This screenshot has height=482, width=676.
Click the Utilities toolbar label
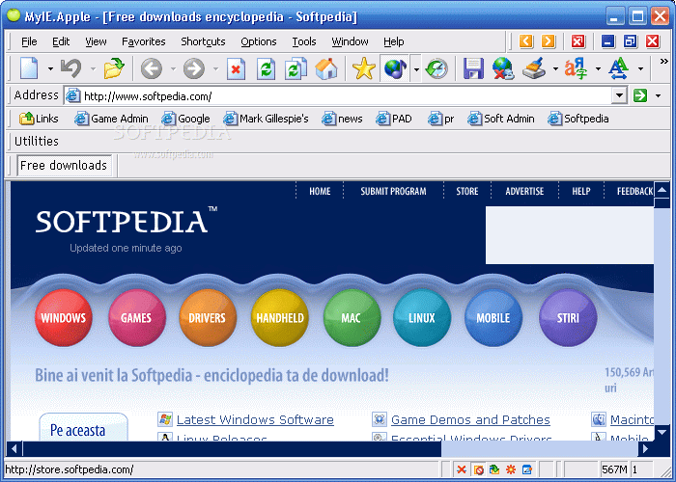click(x=37, y=141)
